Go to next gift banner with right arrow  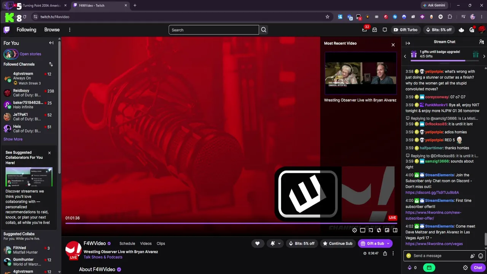pyautogui.click(x=484, y=56)
